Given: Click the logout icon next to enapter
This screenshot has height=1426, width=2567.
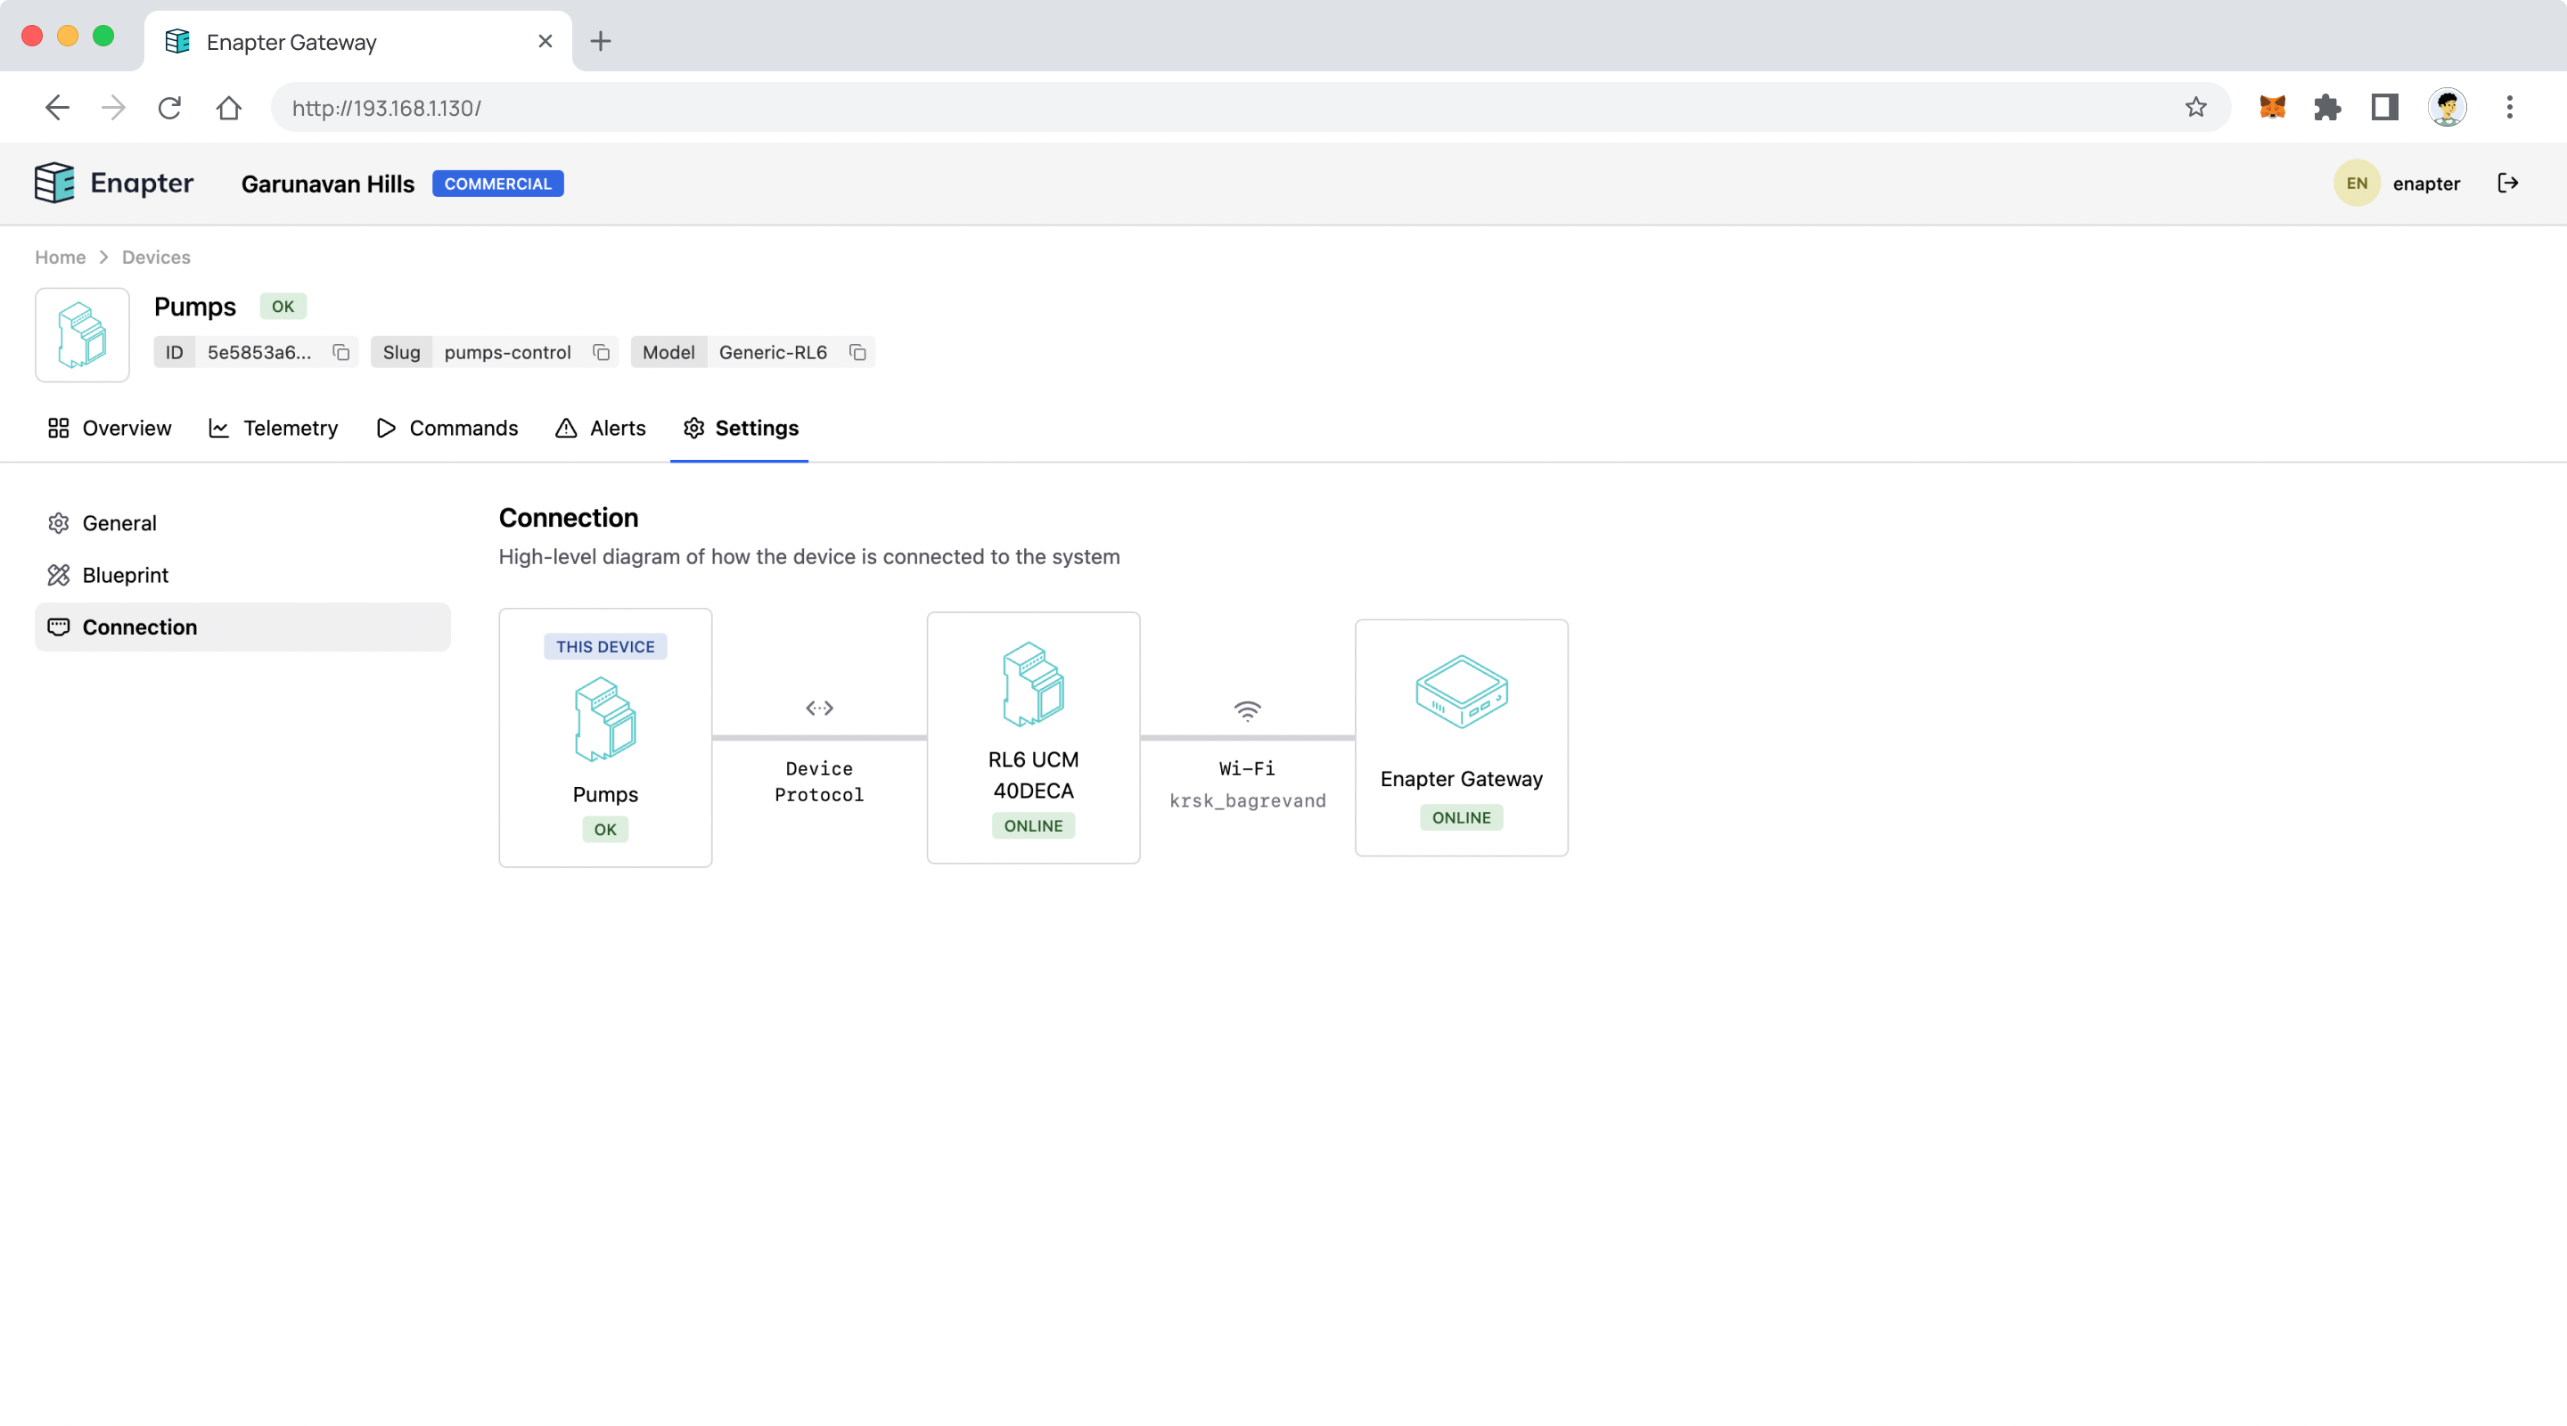Looking at the screenshot, I should pyautogui.click(x=2507, y=184).
